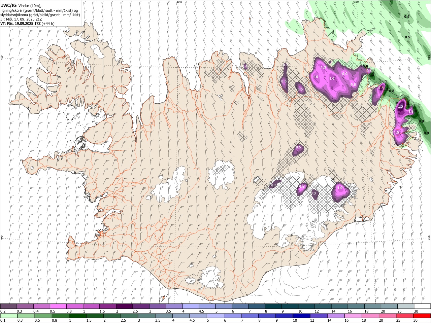Pick upper-scale bright pink swatch between 0.5 and 0.8

point(58,306)
